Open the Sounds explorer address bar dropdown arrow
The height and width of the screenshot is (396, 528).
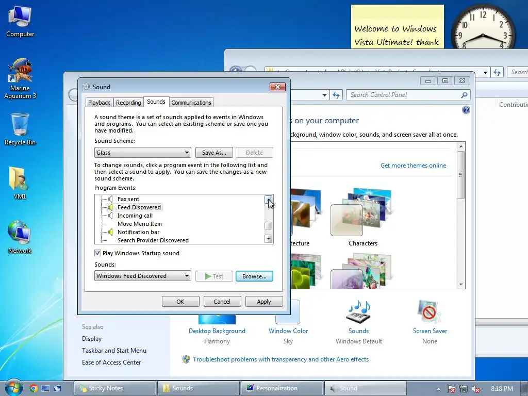485,72
